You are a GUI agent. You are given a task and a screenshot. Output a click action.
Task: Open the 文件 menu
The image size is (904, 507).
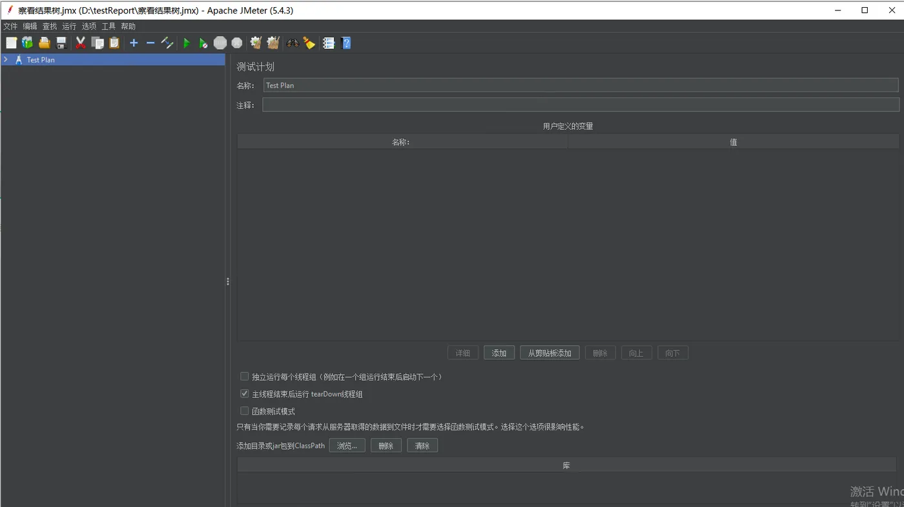[10, 26]
